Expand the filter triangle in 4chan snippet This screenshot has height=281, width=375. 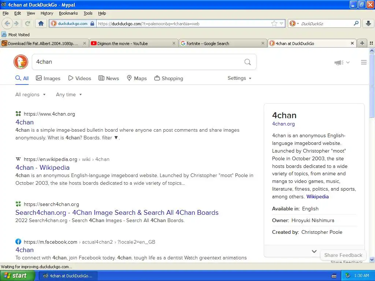[x=116, y=138]
